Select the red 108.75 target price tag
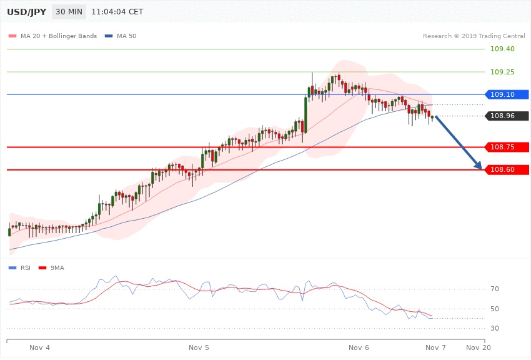The width and height of the screenshot is (531, 360). coord(506,147)
